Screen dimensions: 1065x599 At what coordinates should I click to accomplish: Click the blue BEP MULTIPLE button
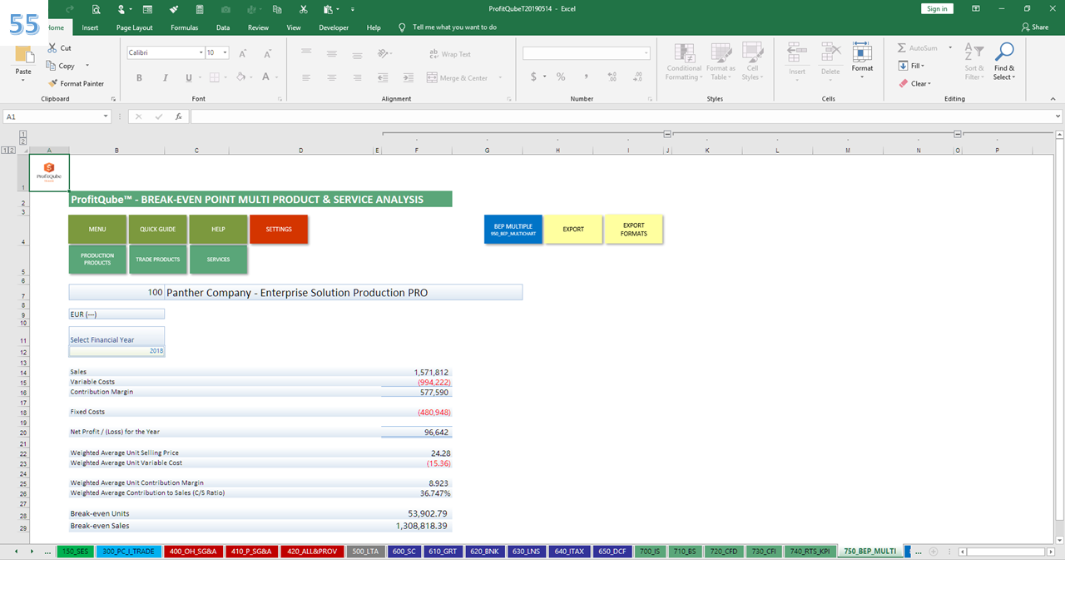coord(513,229)
